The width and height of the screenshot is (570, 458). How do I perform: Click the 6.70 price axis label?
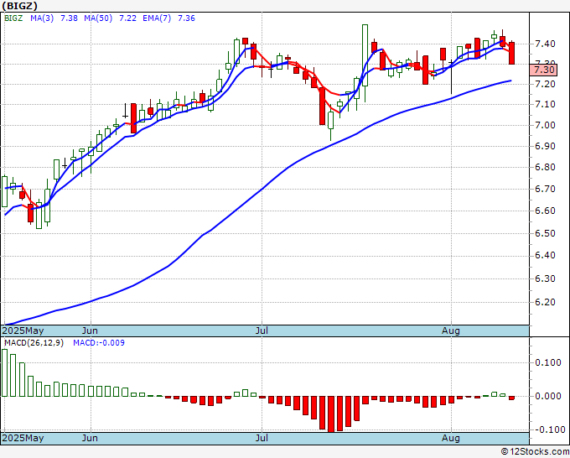click(545, 189)
